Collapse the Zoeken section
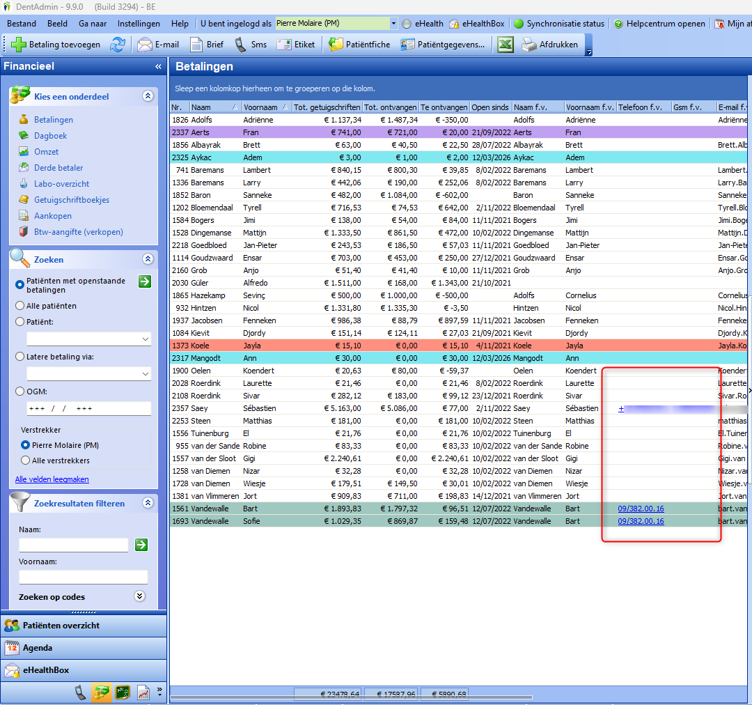This screenshot has height=705, width=752. click(148, 259)
